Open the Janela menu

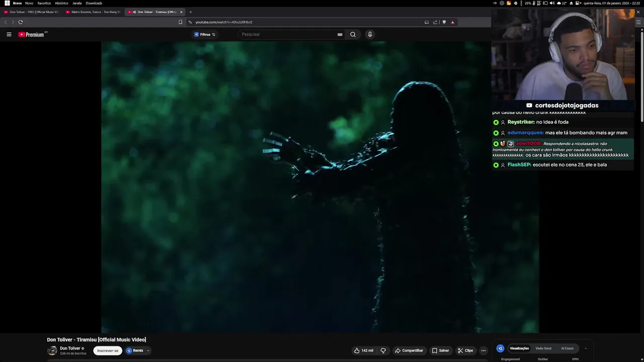tap(77, 3)
